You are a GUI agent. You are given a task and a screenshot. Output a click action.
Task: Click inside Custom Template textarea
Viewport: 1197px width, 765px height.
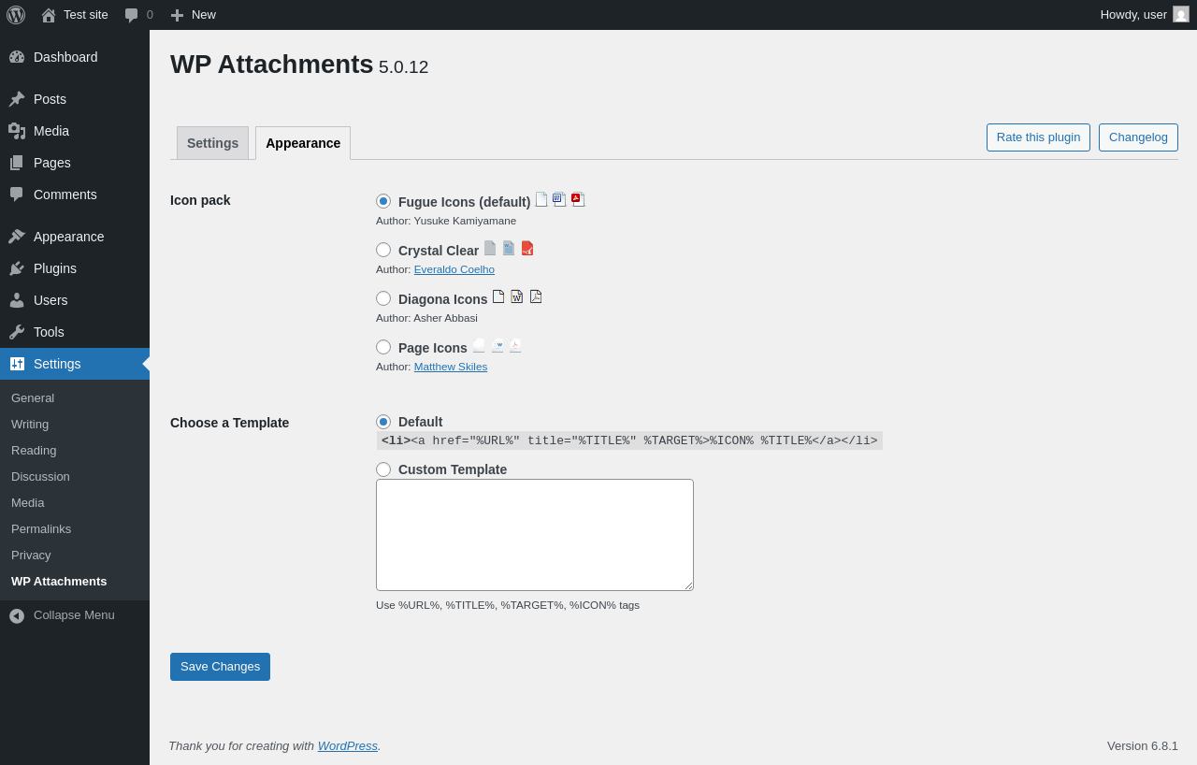click(x=535, y=535)
